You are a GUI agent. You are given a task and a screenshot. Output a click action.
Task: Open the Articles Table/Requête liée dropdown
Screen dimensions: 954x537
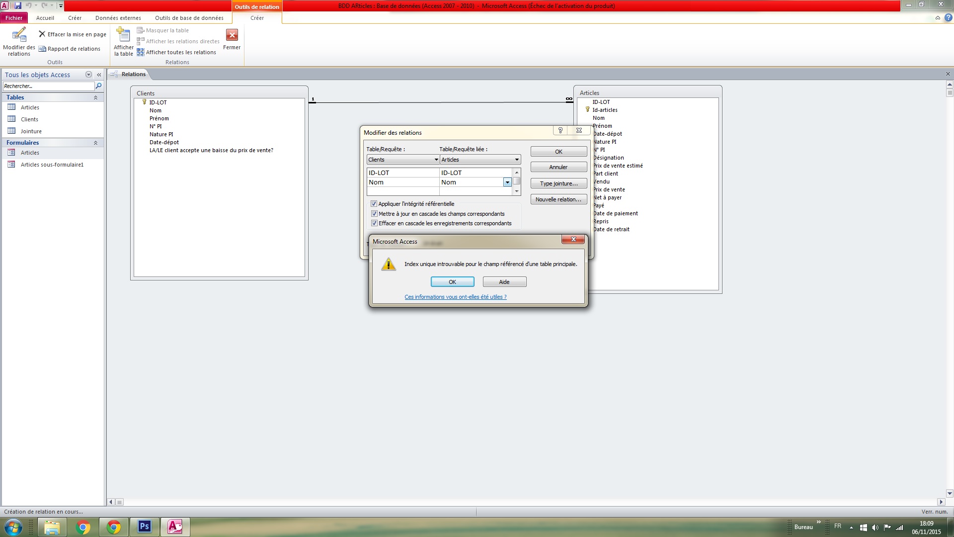(517, 160)
